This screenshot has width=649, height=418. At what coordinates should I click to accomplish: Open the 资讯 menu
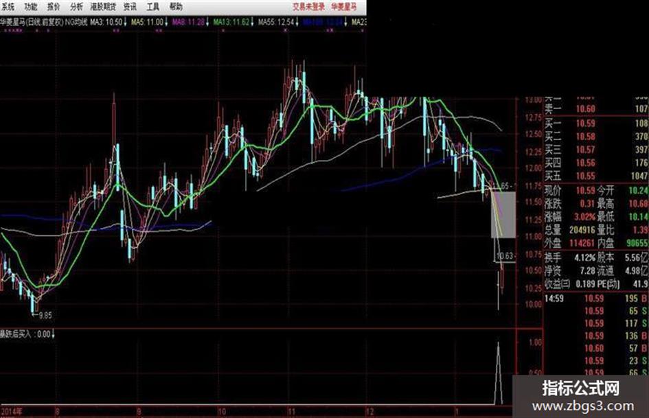coord(130,7)
